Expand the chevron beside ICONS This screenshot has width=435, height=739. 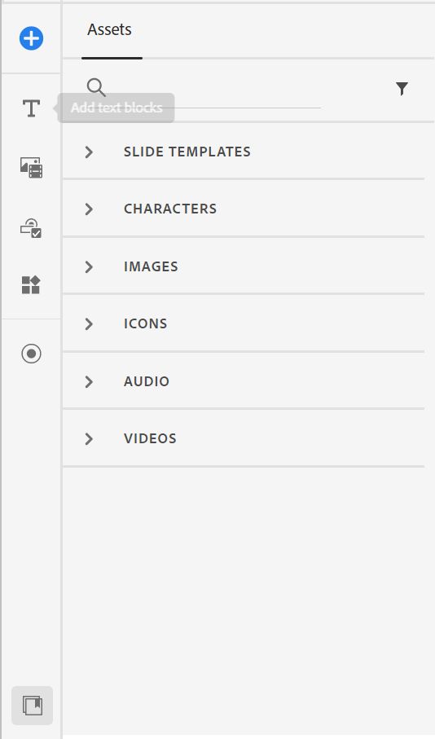[x=89, y=323]
